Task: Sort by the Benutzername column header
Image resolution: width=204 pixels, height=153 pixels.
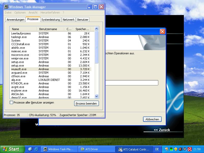Action: tap(50, 29)
